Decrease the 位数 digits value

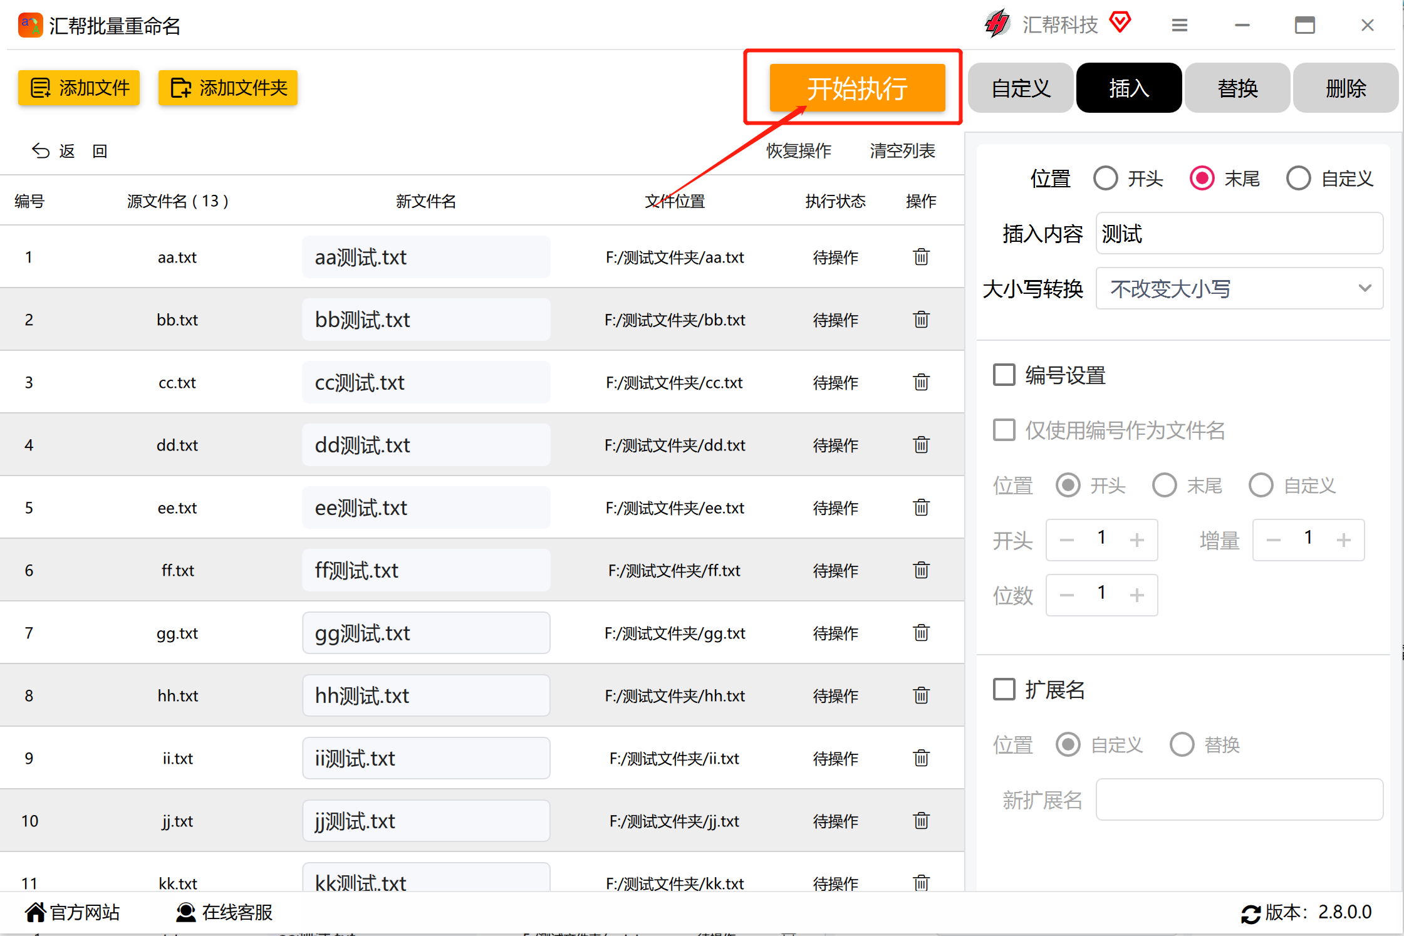click(1067, 595)
